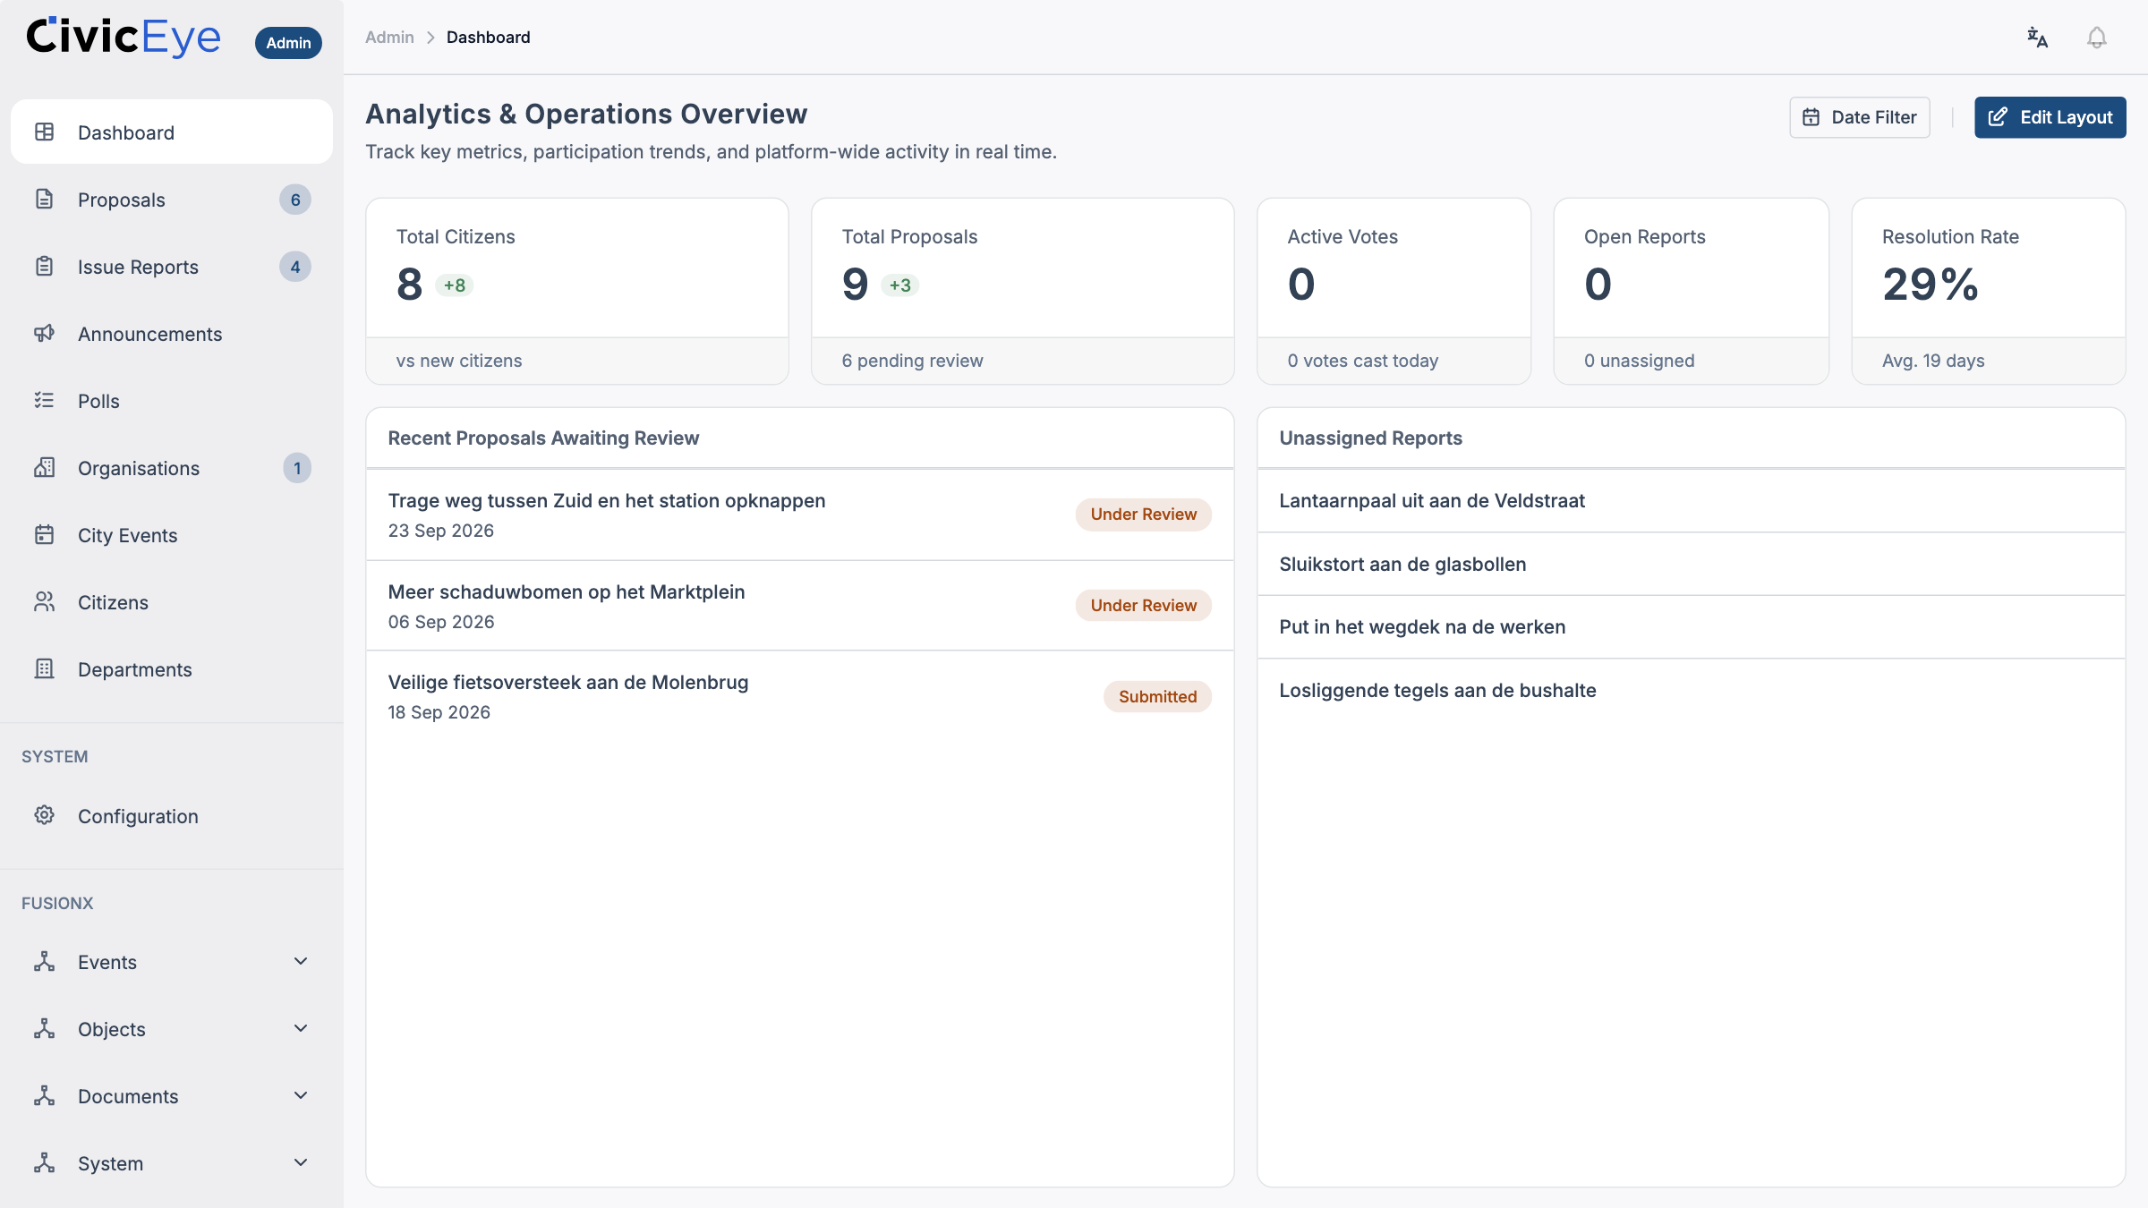Click the FusionX Objects network icon
Screen dimensions: 2148x1208
(x=45, y=1029)
